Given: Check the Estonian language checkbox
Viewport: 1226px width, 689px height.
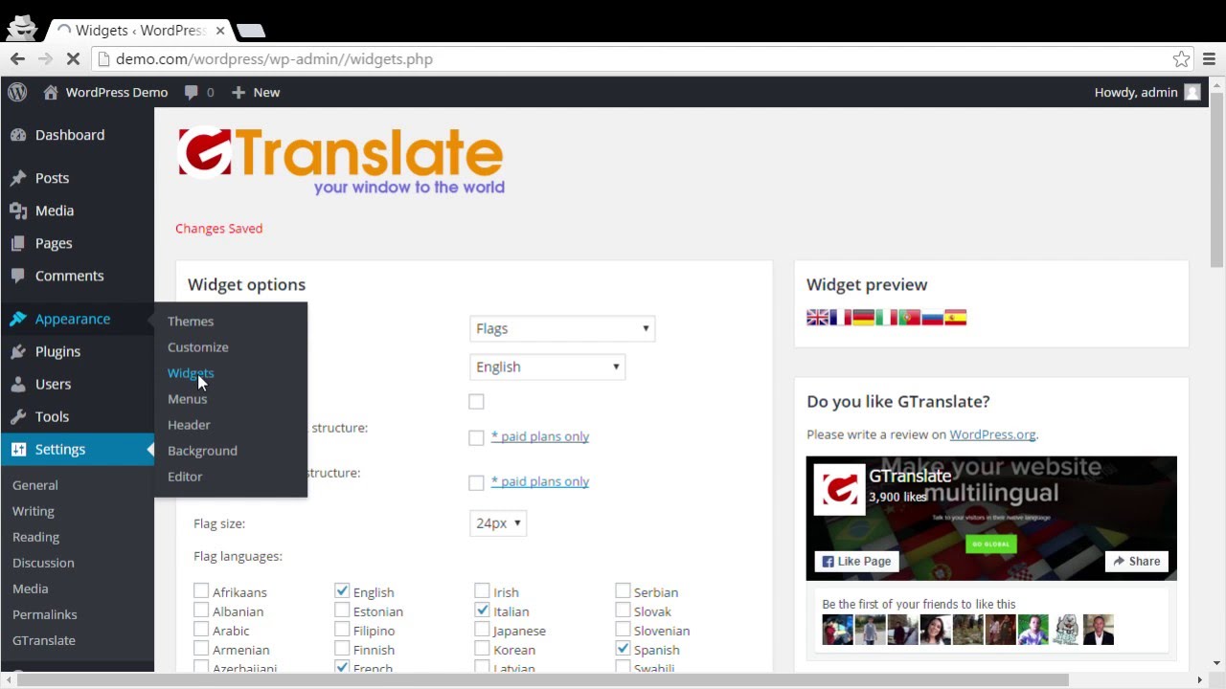Looking at the screenshot, I should coord(342,611).
